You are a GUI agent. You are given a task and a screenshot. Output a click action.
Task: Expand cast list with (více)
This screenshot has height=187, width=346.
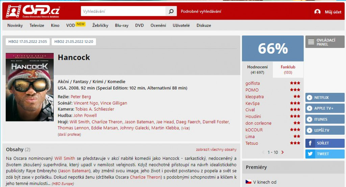(x=186, y=128)
